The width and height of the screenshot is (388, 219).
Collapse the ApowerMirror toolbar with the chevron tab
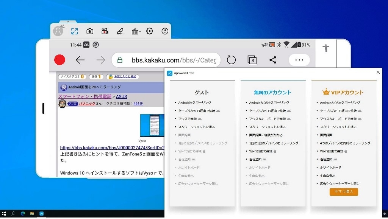click(x=68, y=22)
